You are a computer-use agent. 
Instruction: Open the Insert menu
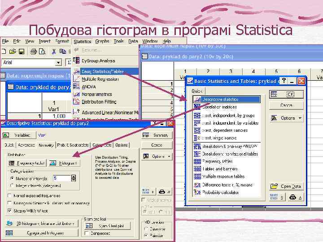click(x=44, y=41)
